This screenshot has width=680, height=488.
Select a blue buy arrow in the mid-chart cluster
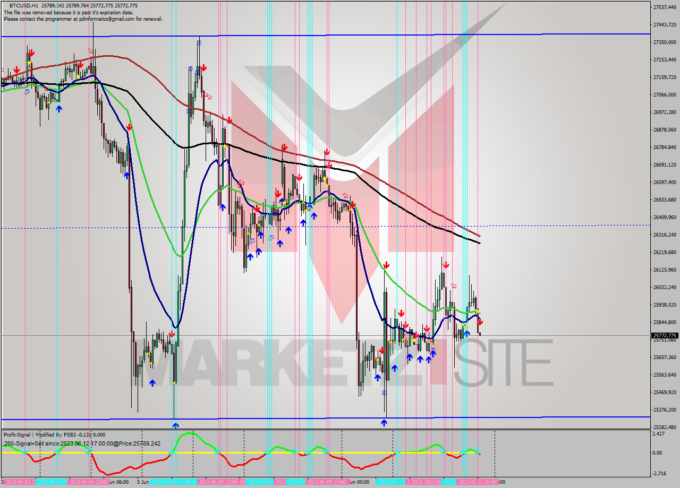pos(288,230)
